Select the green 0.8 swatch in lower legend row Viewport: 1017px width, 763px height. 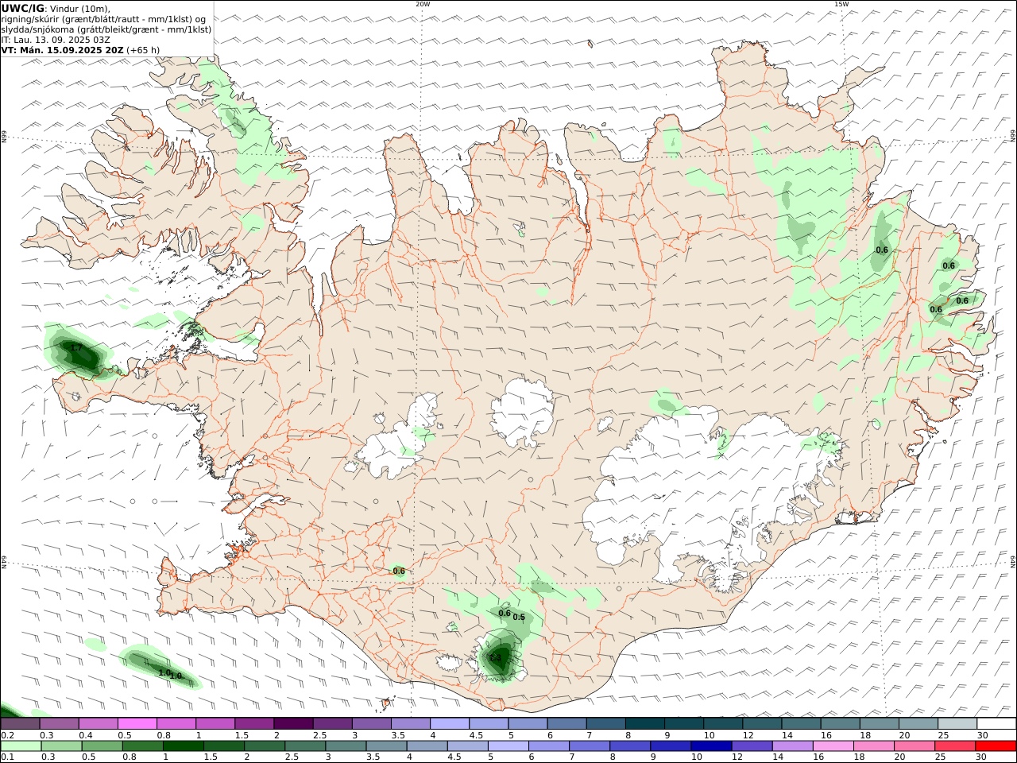pos(143,746)
